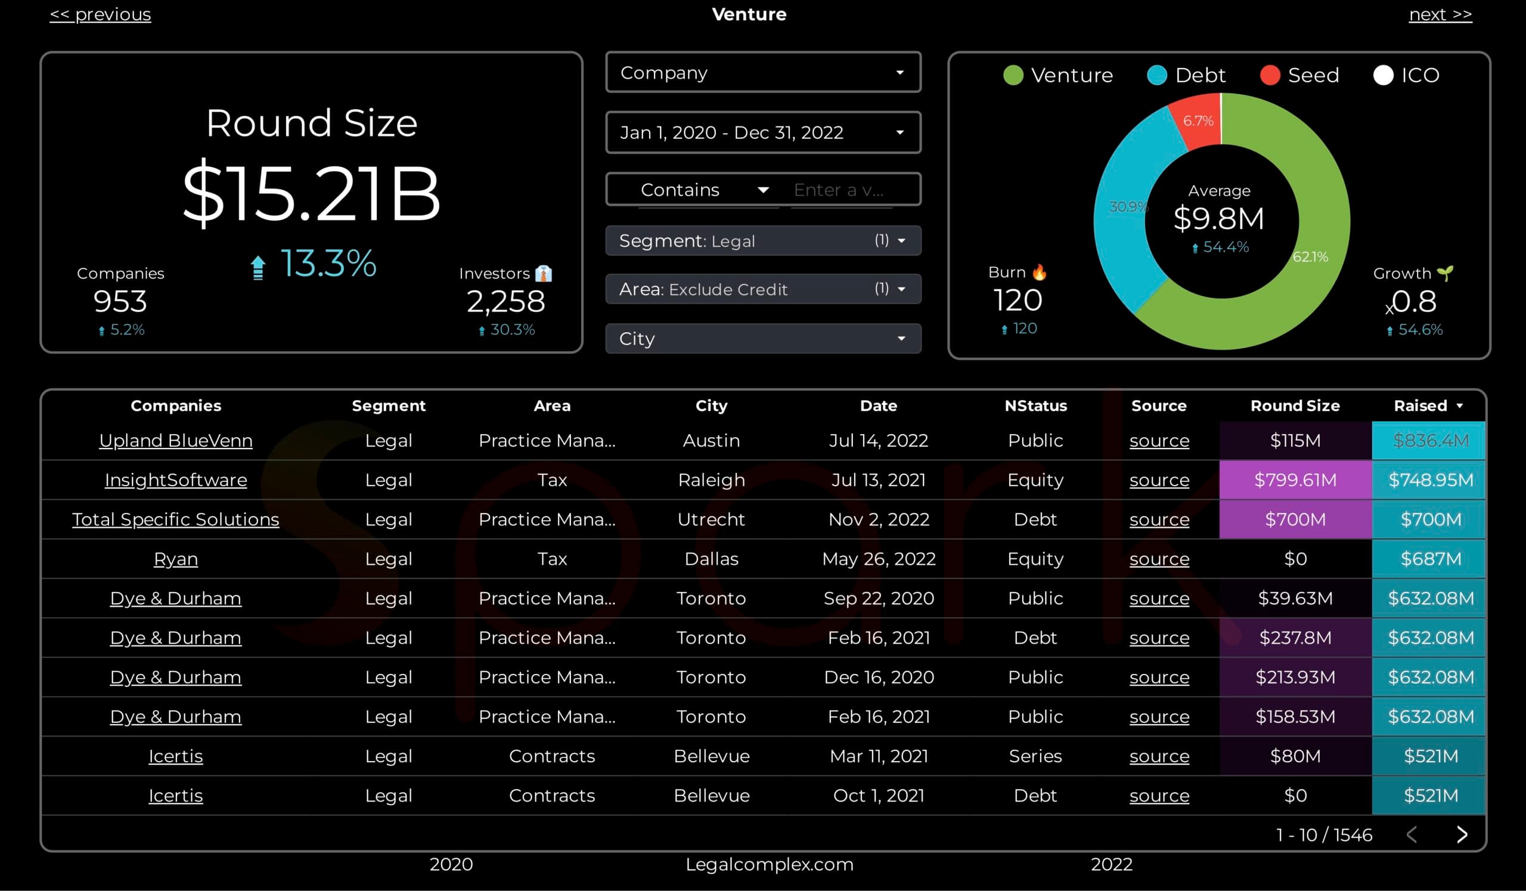Sort by the Companies column header
The image size is (1526, 891).
176,406
